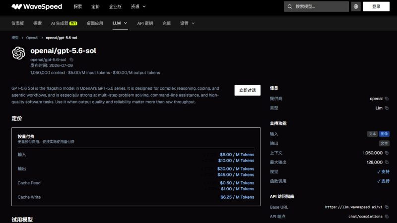Viewport: 397px width, 223px height.
Task: Click the Cache Read label
Action: click(x=29, y=183)
